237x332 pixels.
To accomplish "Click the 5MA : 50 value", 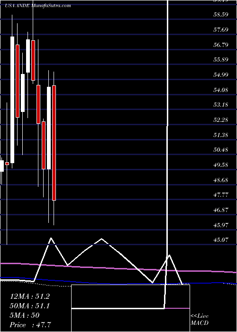I will point(25,315).
